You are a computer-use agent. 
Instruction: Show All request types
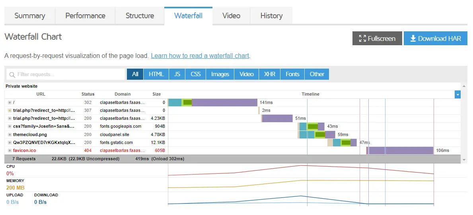click(135, 74)
